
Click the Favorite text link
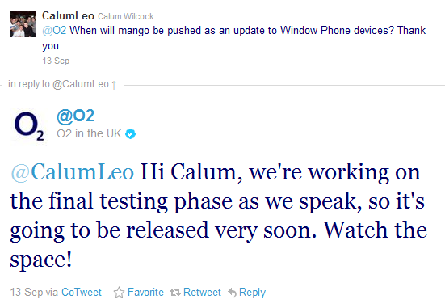[145, 292]
